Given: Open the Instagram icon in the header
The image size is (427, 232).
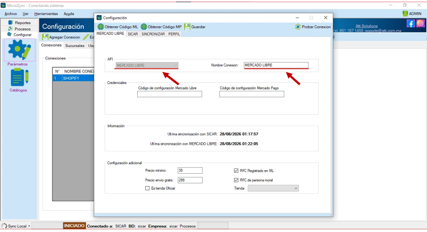Looking at the screenshot, I should (x=421, y=24).
